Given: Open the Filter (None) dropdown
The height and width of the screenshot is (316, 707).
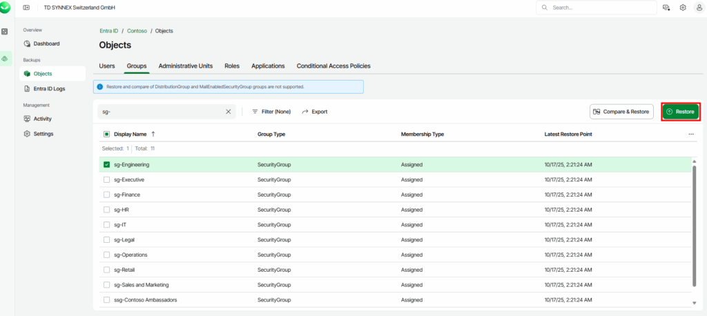Looking at the screenshot, I should pyautogui.click(x=271, y=111).
